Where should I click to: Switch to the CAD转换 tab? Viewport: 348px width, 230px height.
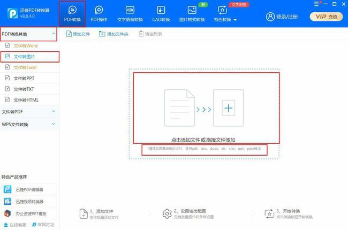point(161,14)
